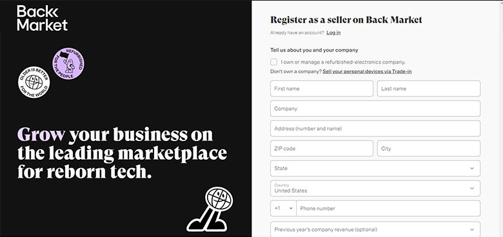
Task: Focus the First name field
Action: (322, 88)
